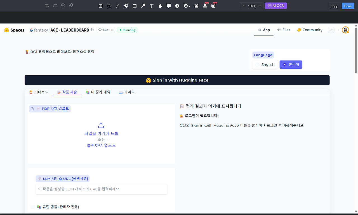Click the add image tool
The height and width of the screenshot is (215, 358).
(x=196, y=6)
